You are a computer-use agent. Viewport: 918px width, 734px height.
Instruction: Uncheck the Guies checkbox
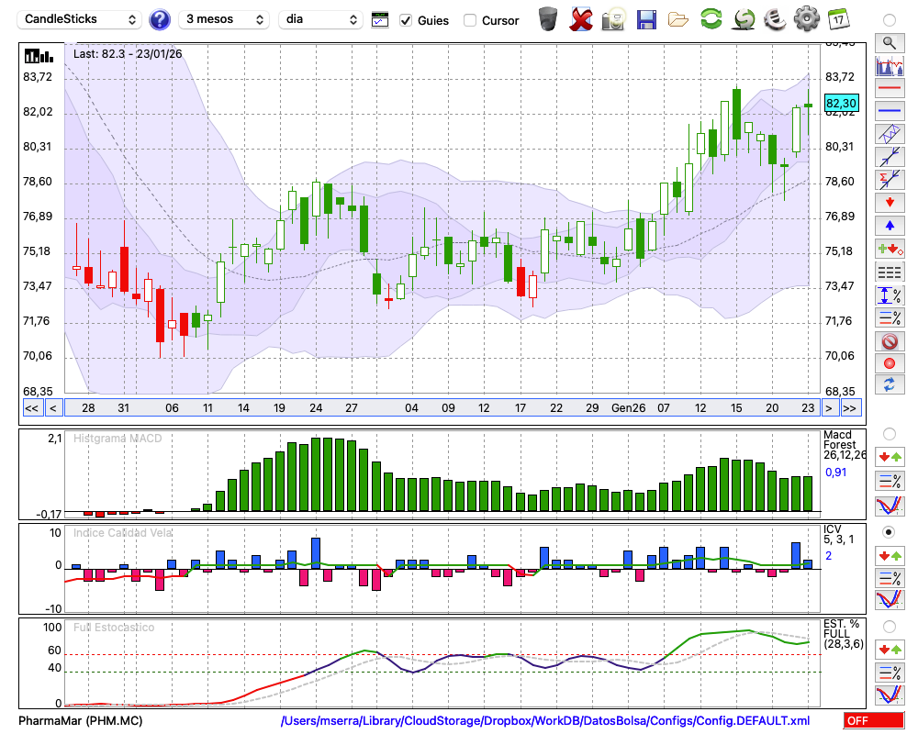tap(406, 20)
